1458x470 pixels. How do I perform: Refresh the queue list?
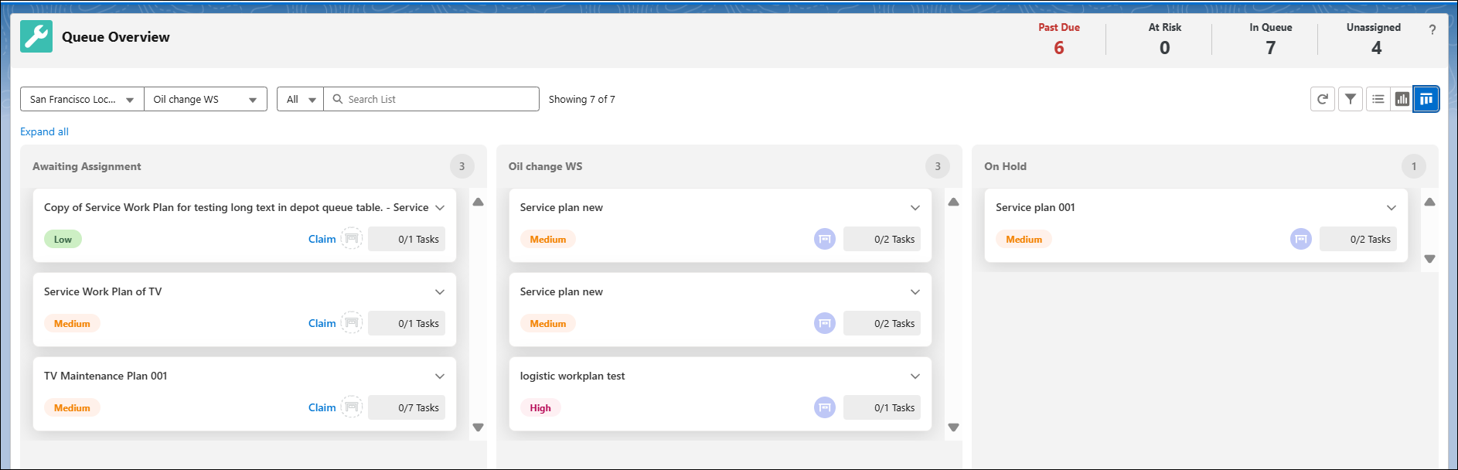click(1323, 99)
